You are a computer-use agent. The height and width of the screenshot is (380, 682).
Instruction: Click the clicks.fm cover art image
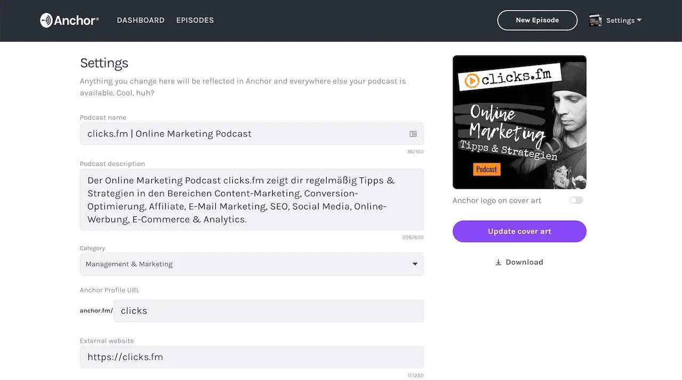coord(519,122)
